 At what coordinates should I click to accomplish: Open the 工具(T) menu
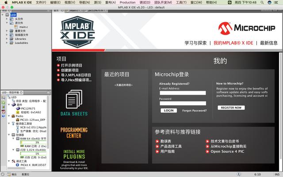181,2
